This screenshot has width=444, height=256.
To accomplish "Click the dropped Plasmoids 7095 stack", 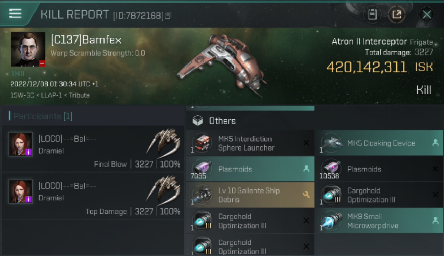I will 250,169.
